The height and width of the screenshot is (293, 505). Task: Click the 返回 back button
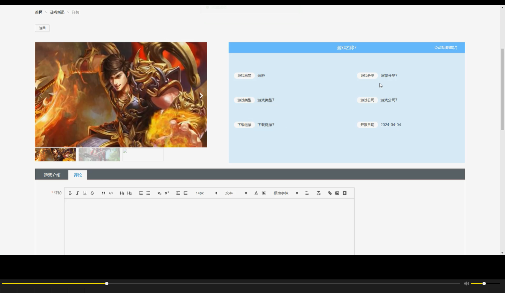[42, 28]
